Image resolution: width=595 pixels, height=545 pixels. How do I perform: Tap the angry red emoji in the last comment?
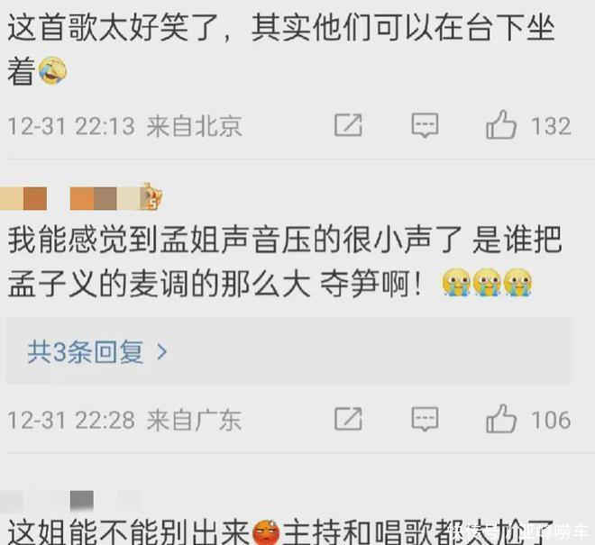pos(266,532)
